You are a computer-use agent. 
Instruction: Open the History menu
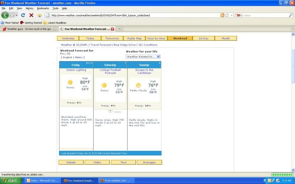pyautogui.click(x=29, y=8)
